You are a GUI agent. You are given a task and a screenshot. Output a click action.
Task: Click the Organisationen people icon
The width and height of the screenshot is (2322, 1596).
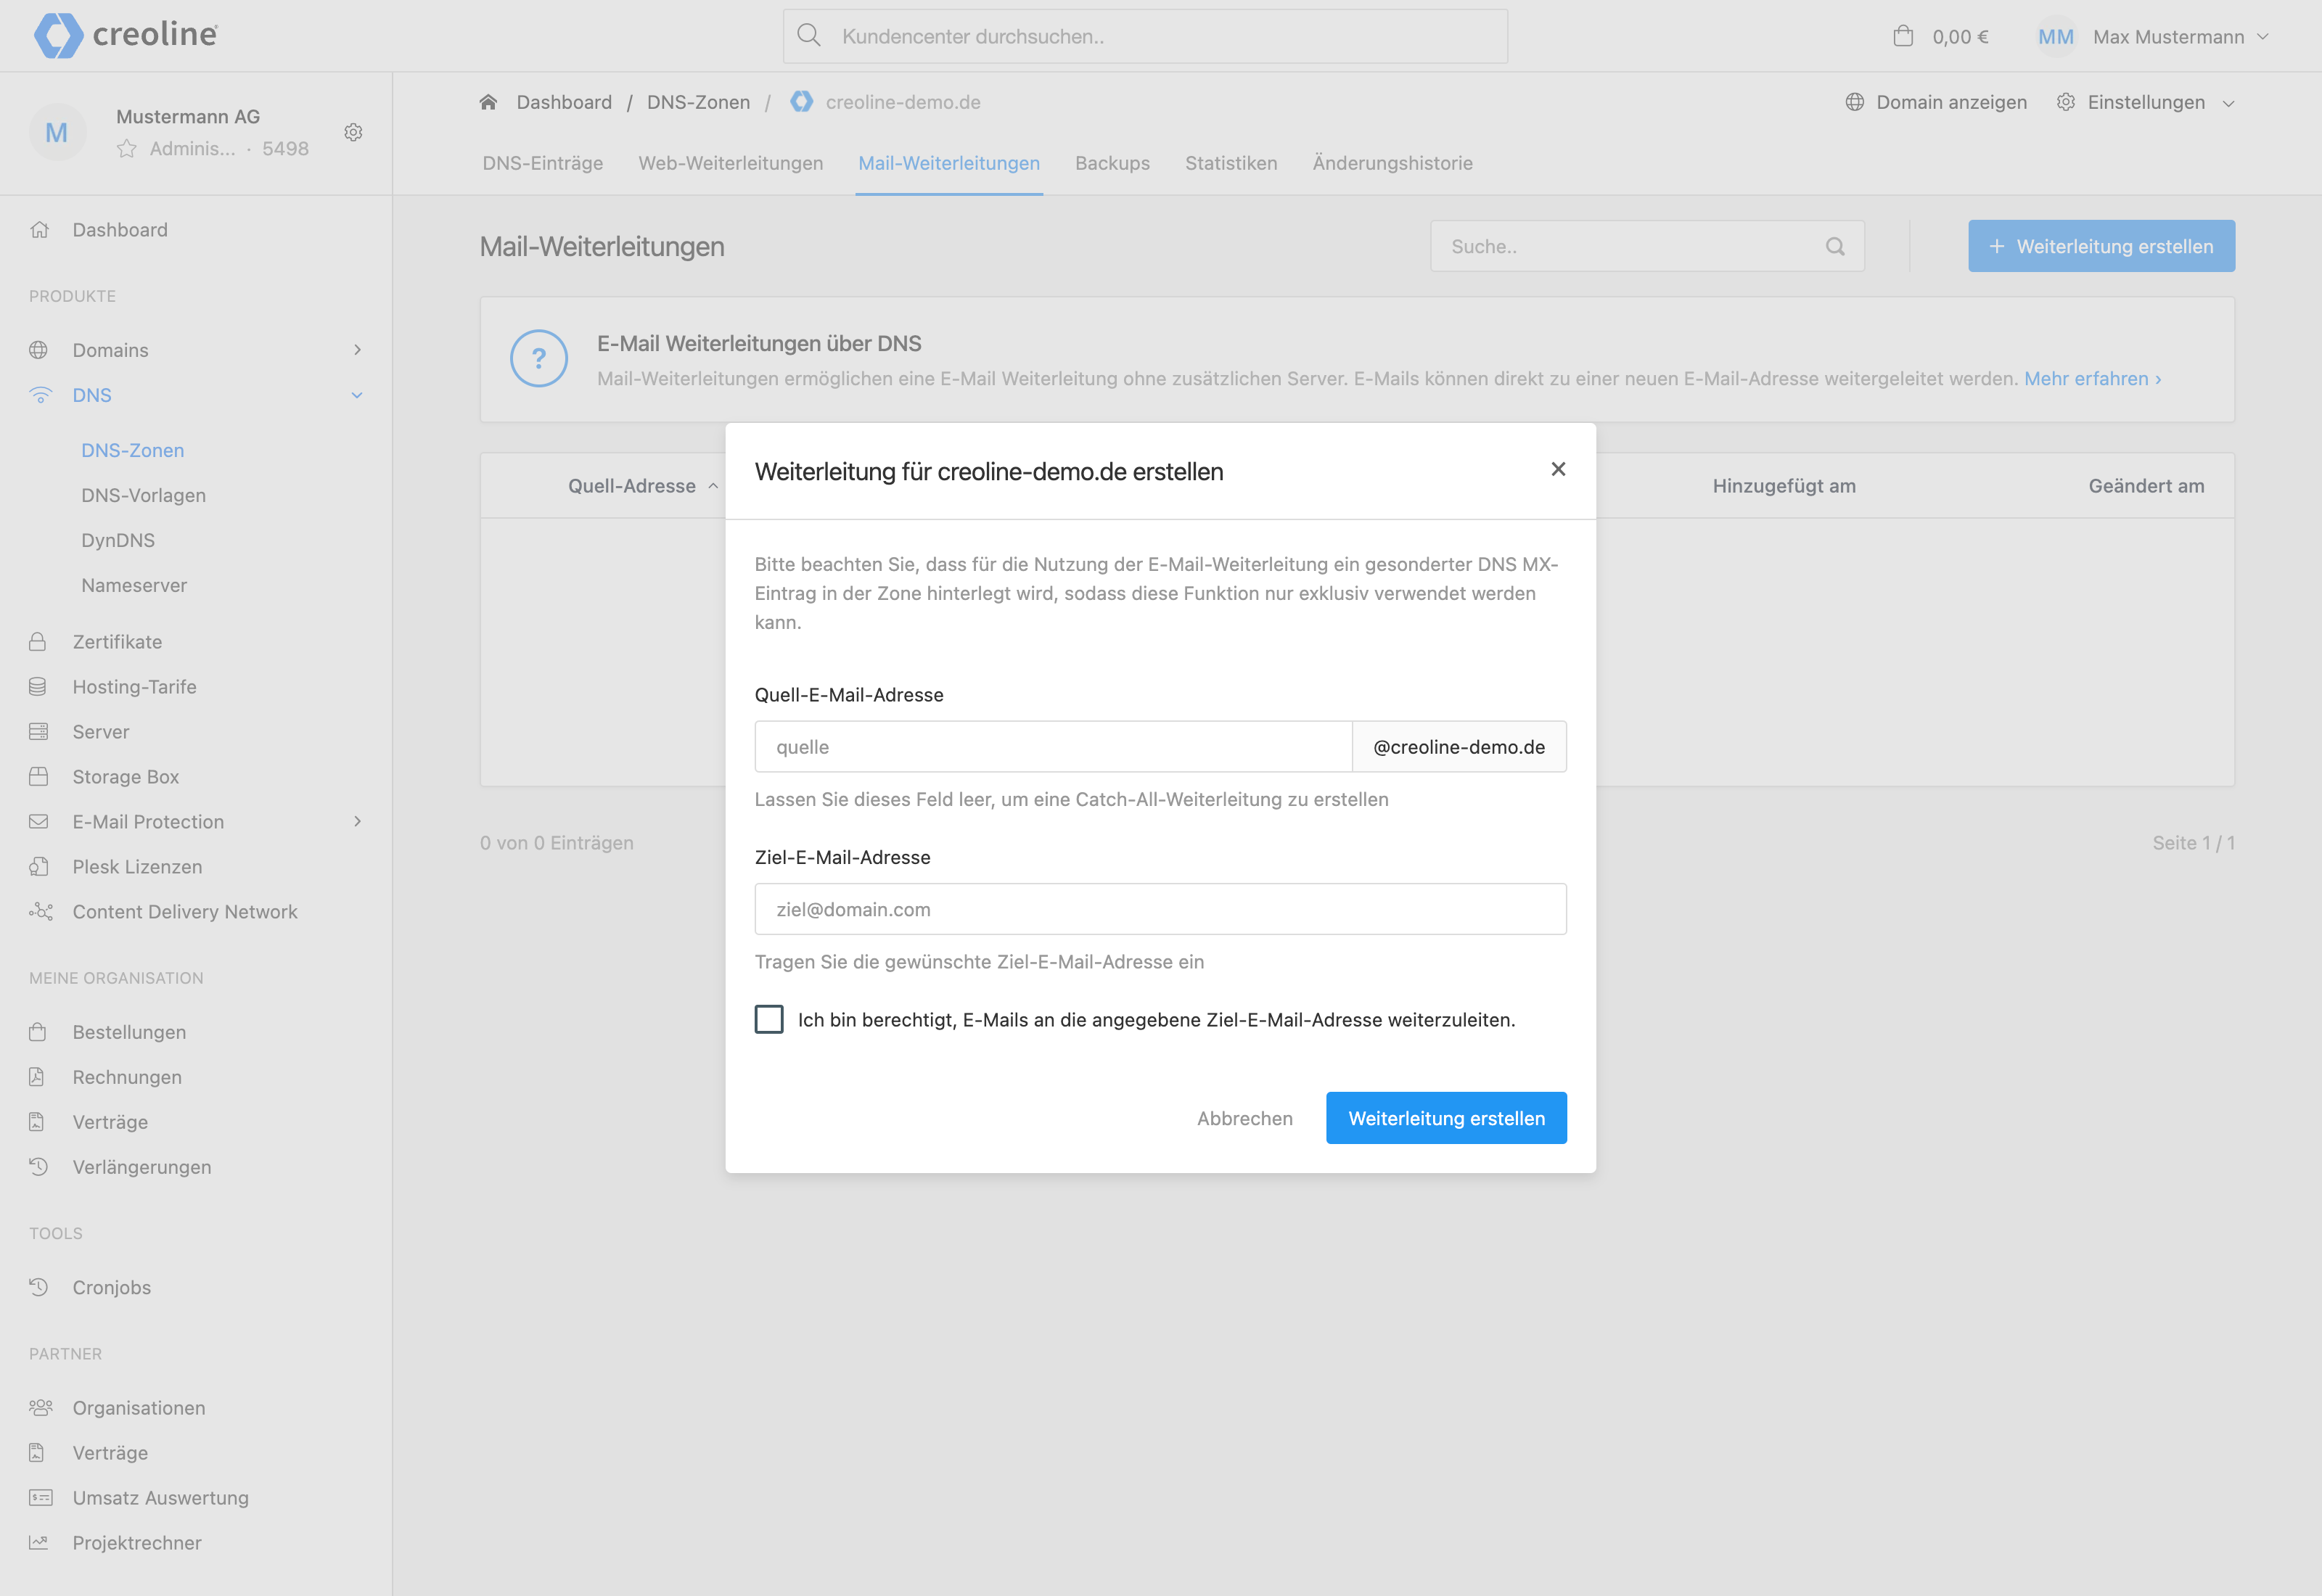click(40, 1407)
